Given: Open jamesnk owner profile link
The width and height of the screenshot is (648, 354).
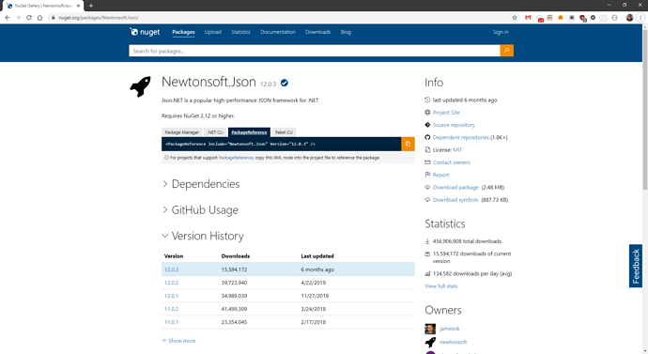Looking at the screenshot, I should click(x=450, y=329).
